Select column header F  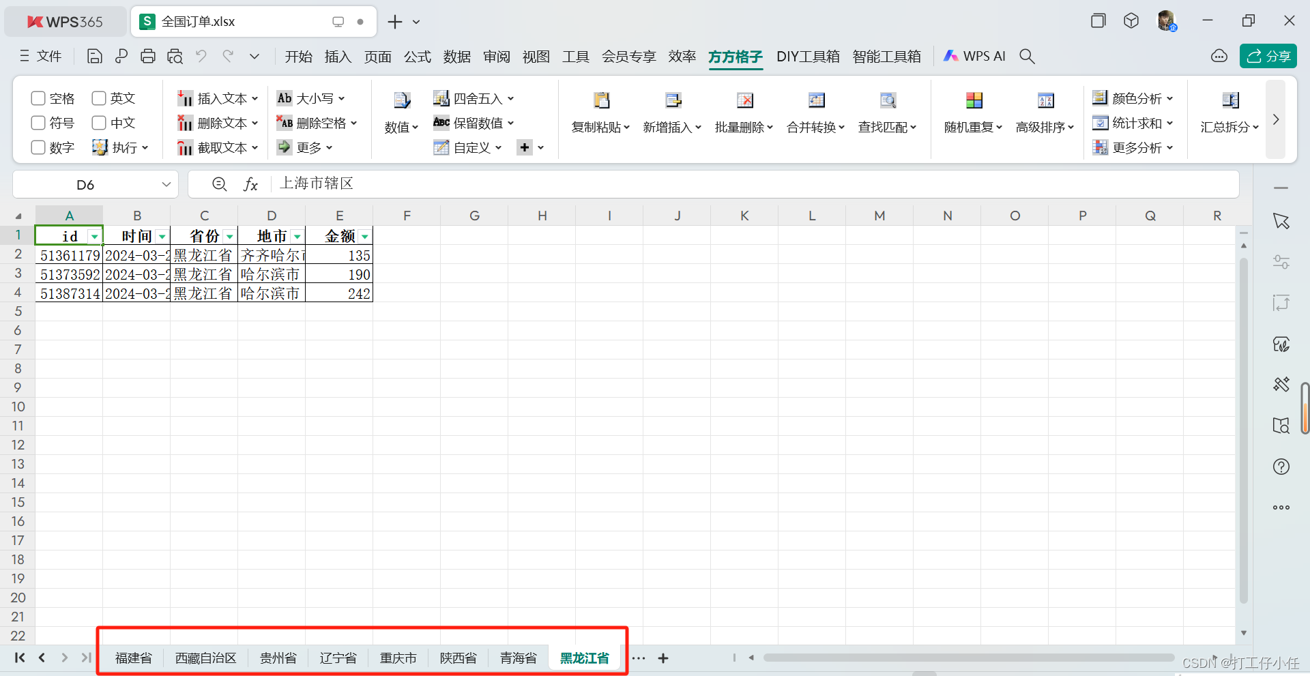[x=407, y=216]
